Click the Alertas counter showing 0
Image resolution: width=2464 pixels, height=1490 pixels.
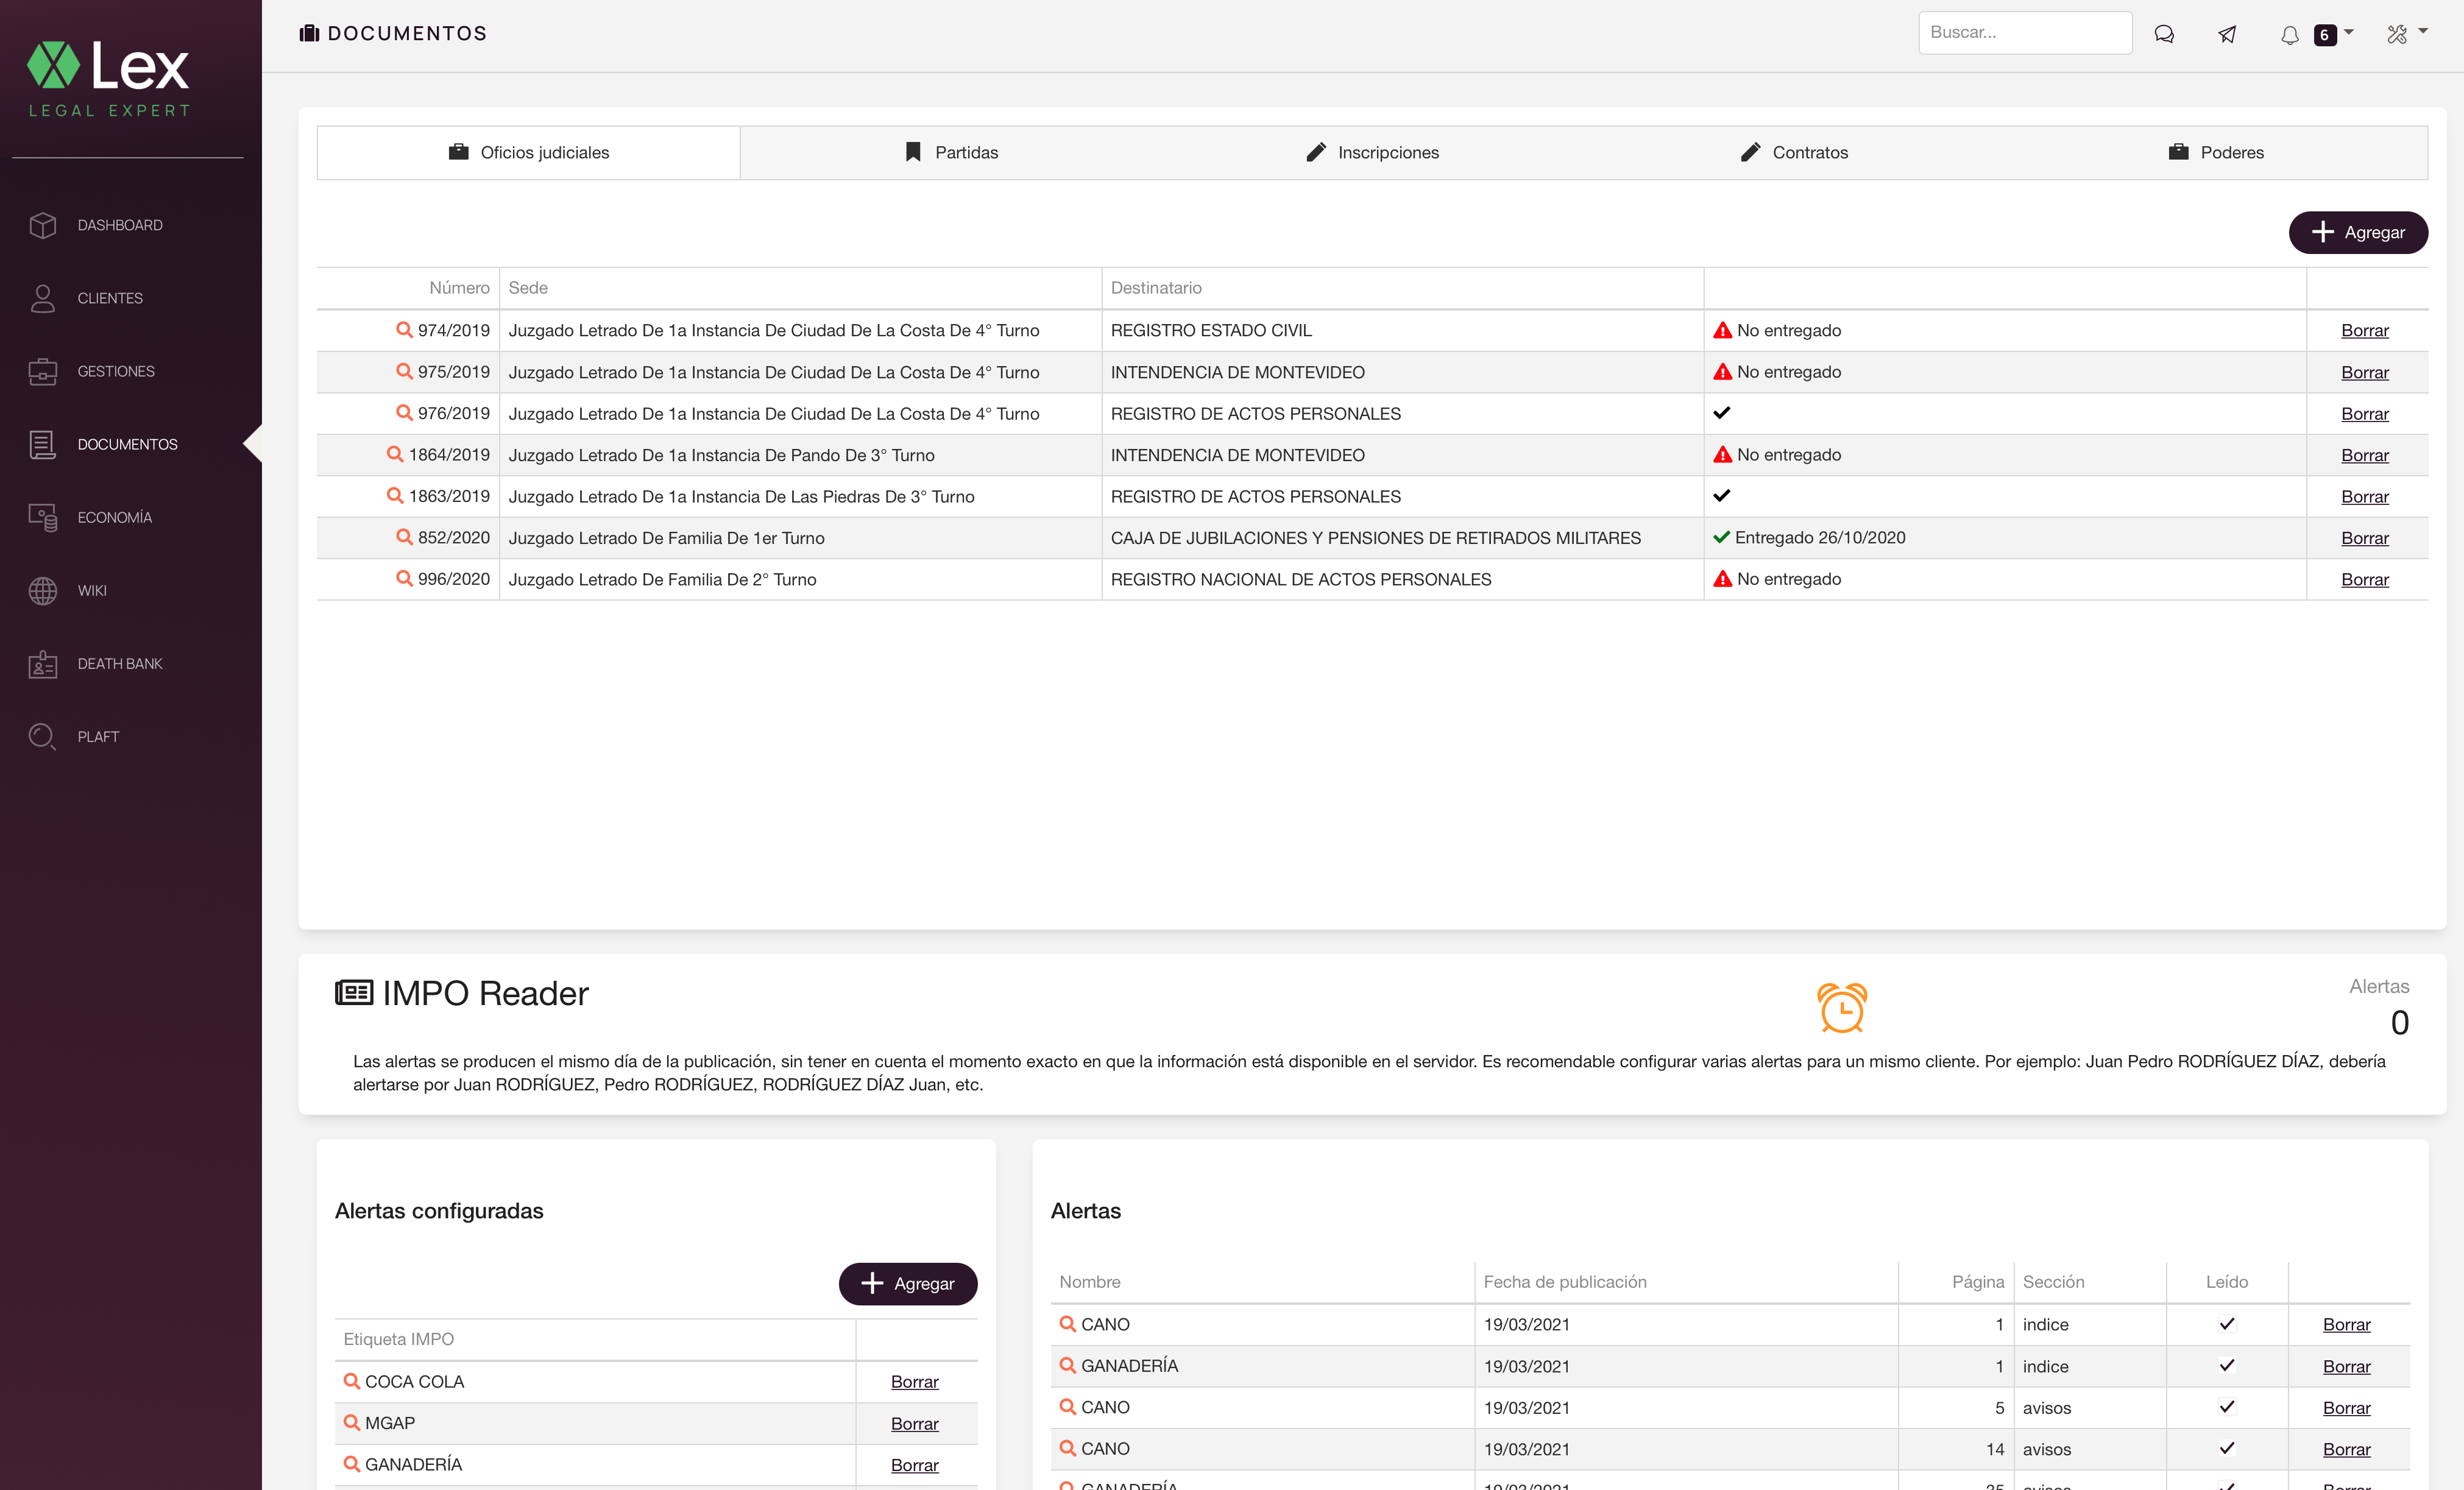tap(2399, 1022)
